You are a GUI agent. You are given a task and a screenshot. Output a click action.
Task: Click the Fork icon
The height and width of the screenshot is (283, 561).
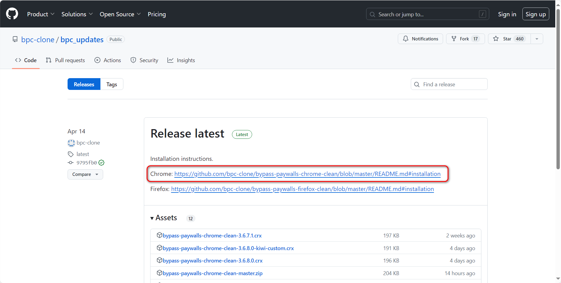click(x=454, y=39)
